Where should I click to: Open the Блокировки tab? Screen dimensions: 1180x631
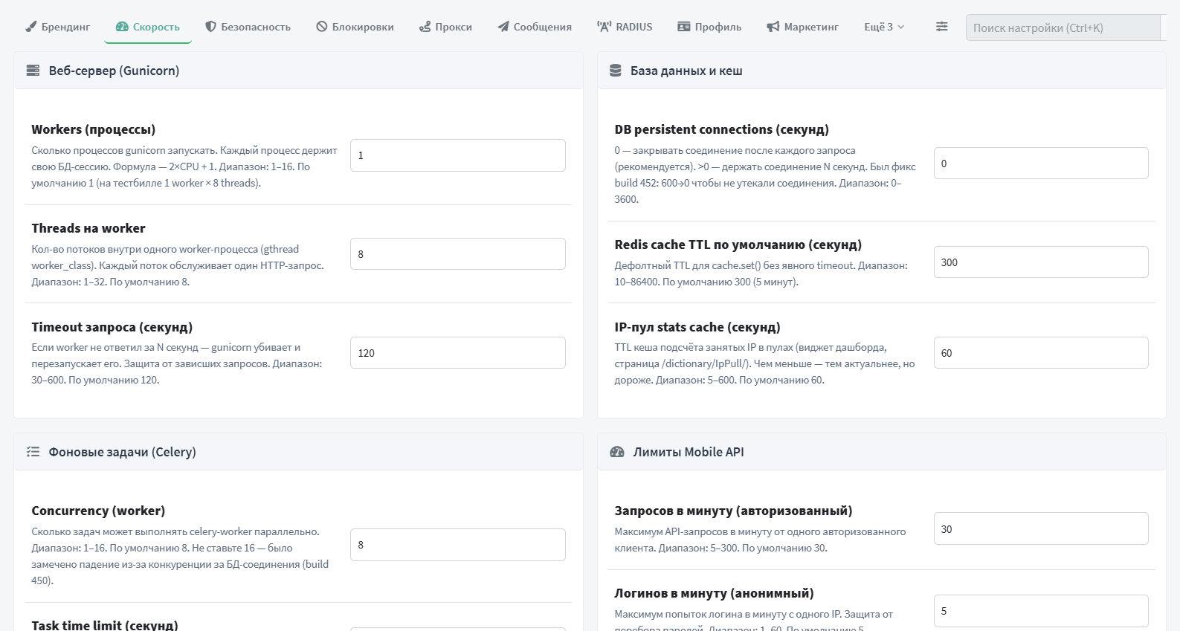point(355,27)
